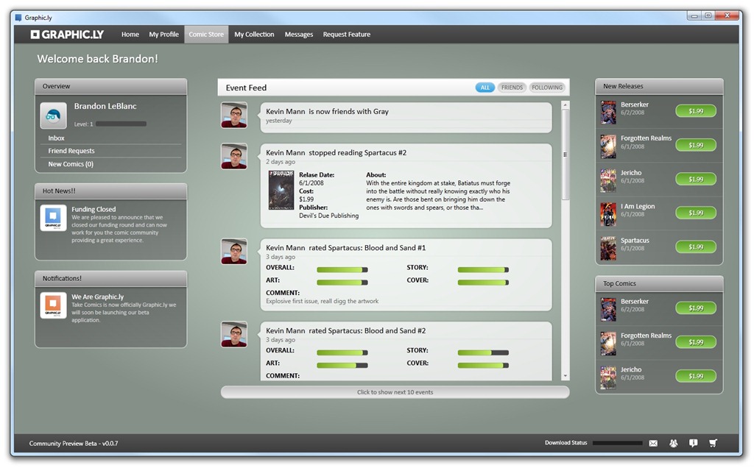Open the mail envelope icon in the status bar
Screen dimensions: 754x468
click(653, 443)
